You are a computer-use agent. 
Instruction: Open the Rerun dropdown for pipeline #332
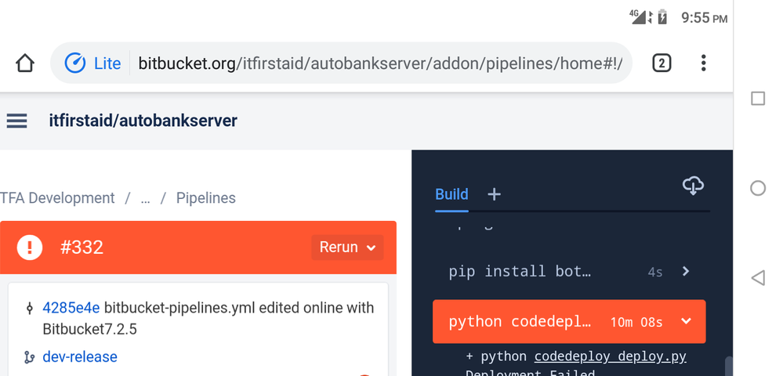347,248
